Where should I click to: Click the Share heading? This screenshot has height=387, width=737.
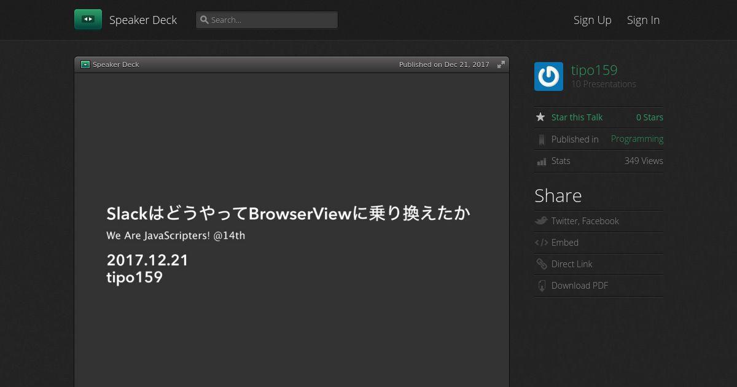tap(558, 195)
